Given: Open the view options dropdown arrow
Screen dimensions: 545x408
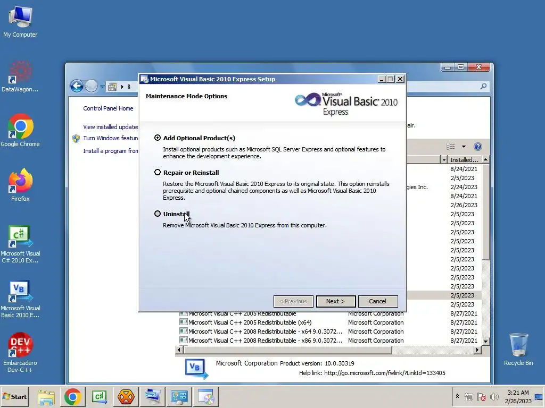Looking at the screenshot, I should pyautogui.click(x=464, y=147).
